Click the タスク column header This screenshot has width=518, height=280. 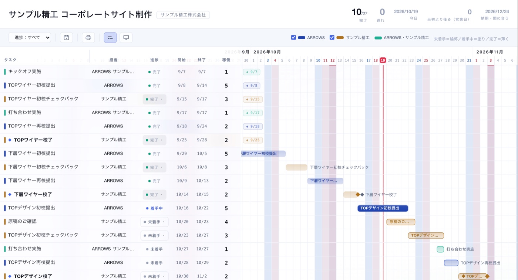[x=10, y=60]
